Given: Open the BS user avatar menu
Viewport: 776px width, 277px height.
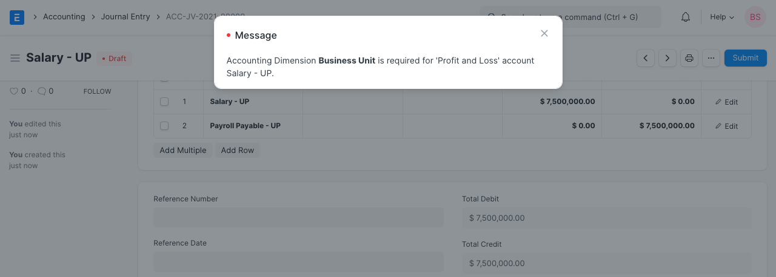Looking at the screenshot, I should click(755, 17).
